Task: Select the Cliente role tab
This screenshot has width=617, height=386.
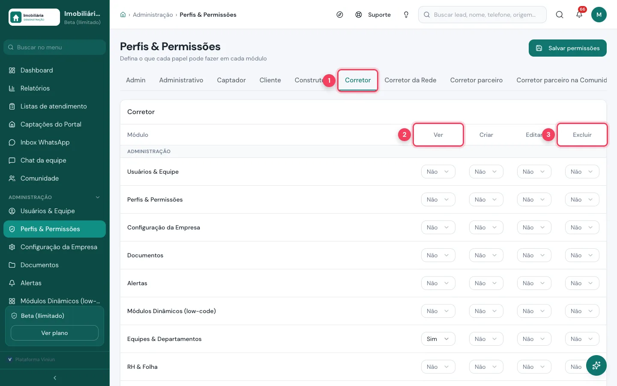Action: point(270,80)
